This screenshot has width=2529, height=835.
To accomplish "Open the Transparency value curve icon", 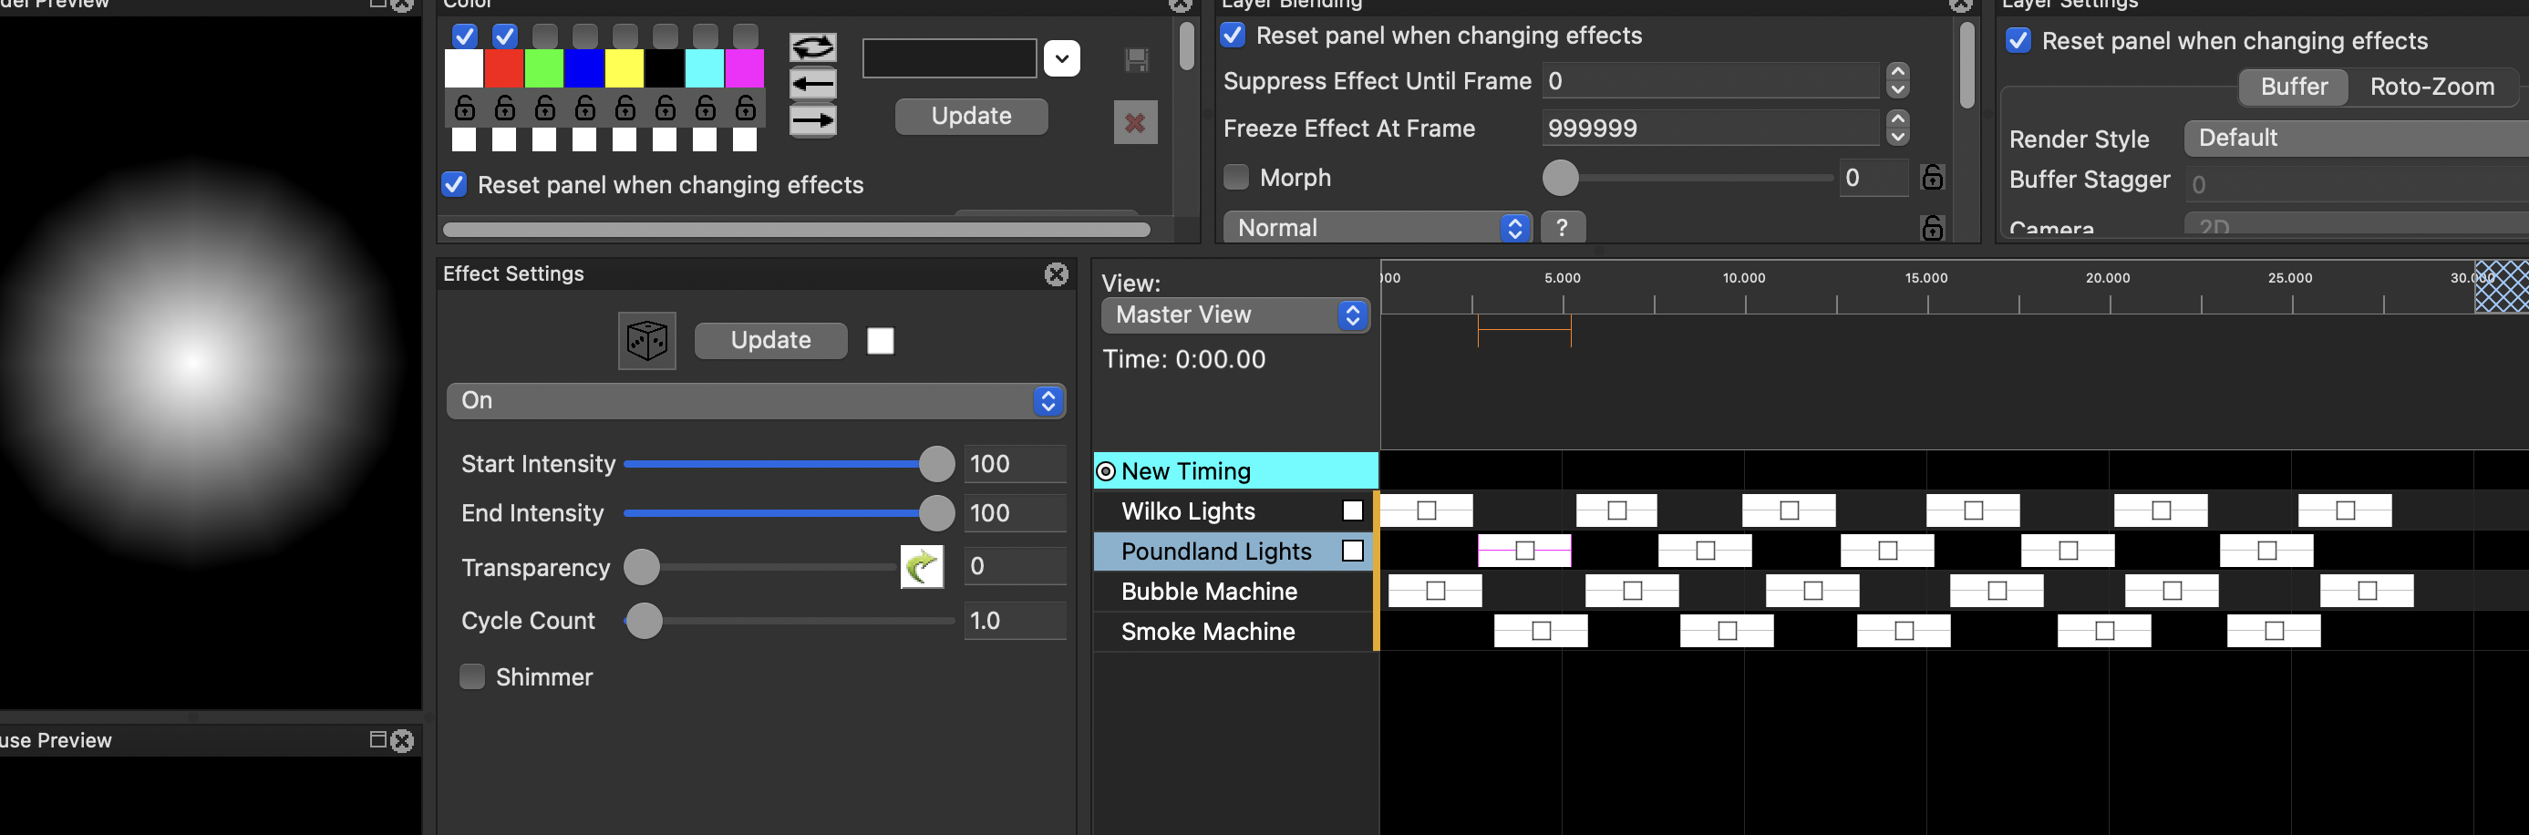I will click(922, 566).
